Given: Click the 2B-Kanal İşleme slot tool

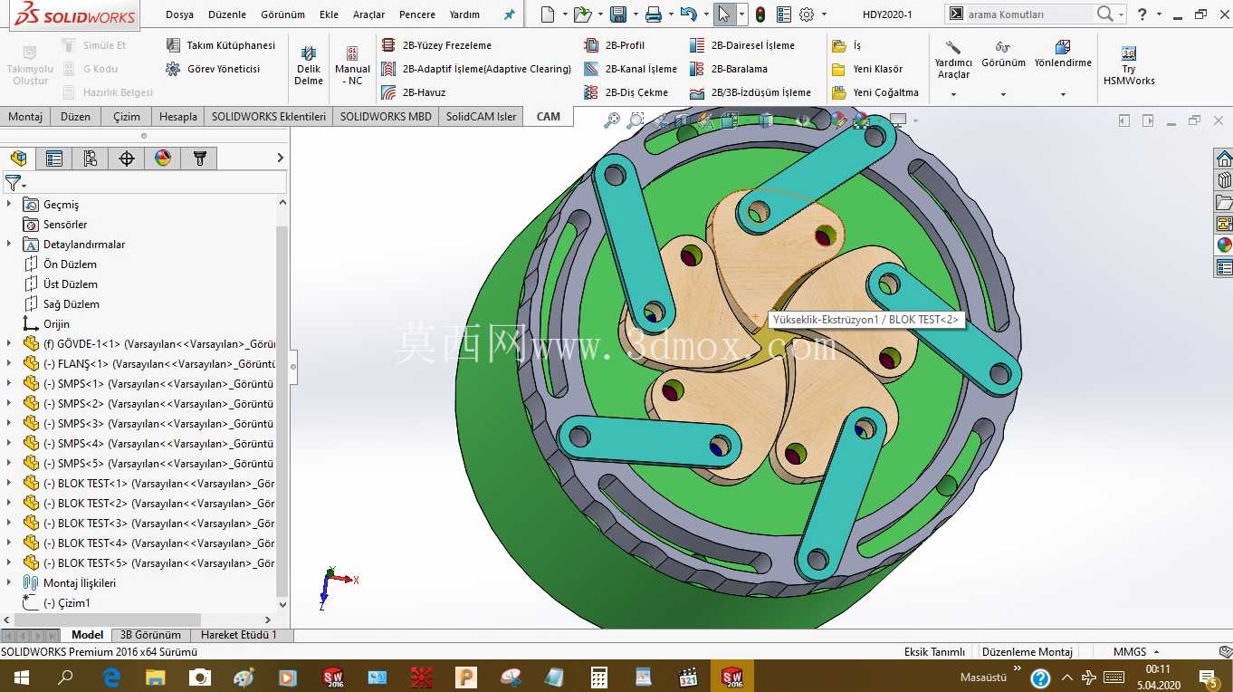Looking at the screenshot, I should pyautogui.click(x=630, y=69).
